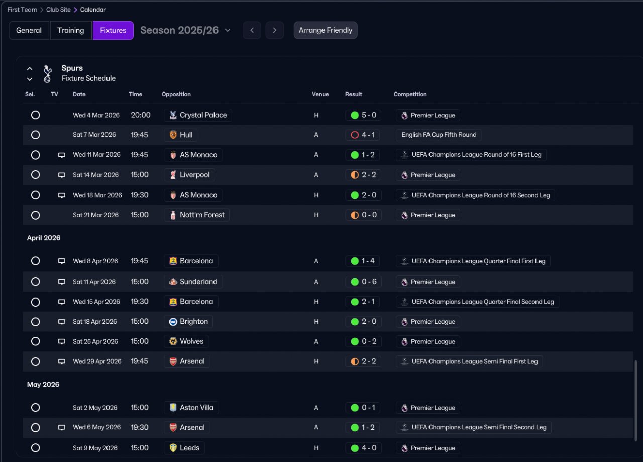Image resolution: width=643 pixels, height=462 pixels.
Task: Open the Club Site breadcrumb link
Action: [x=58, y=10]
